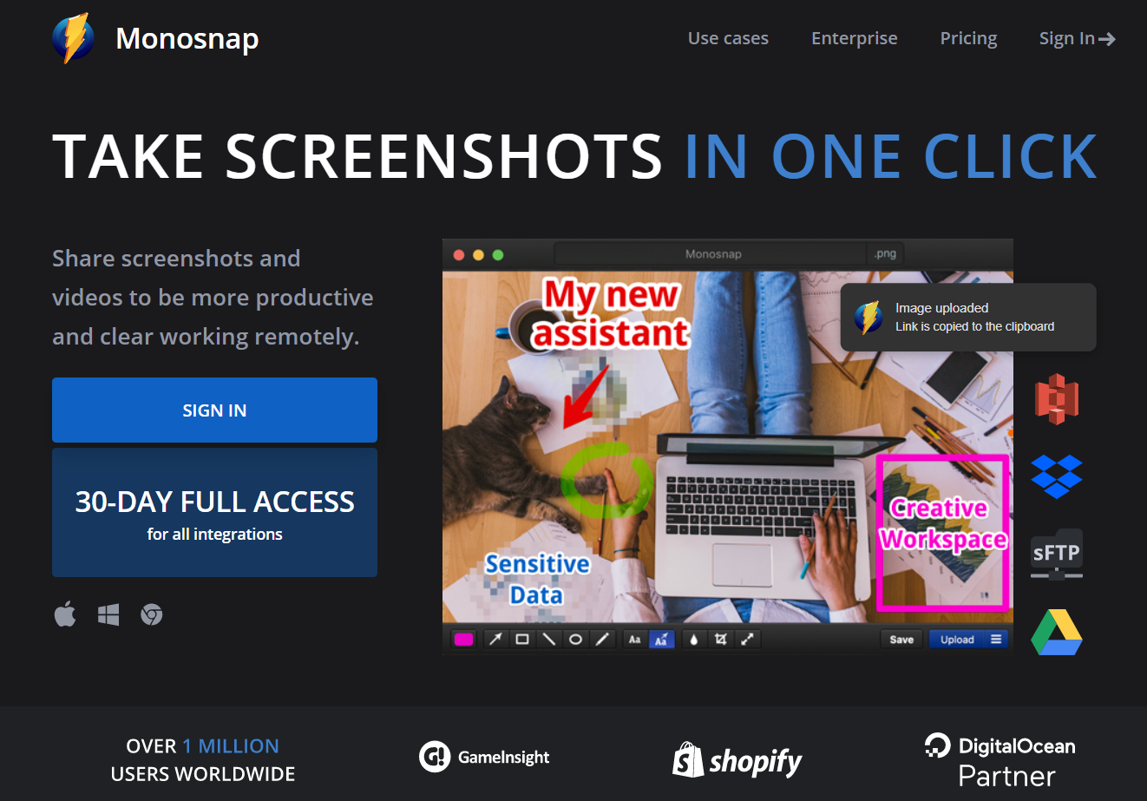The image size is (1147, 801).
Task: Click the Google Drive integration icon
Action: click(1057, 632)
